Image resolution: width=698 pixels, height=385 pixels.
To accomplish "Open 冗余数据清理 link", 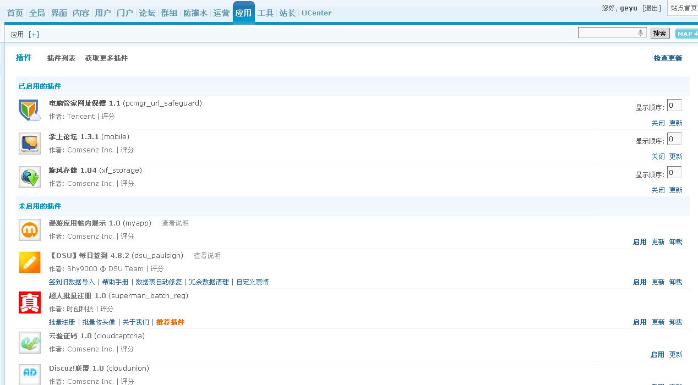I will point(209,282).
